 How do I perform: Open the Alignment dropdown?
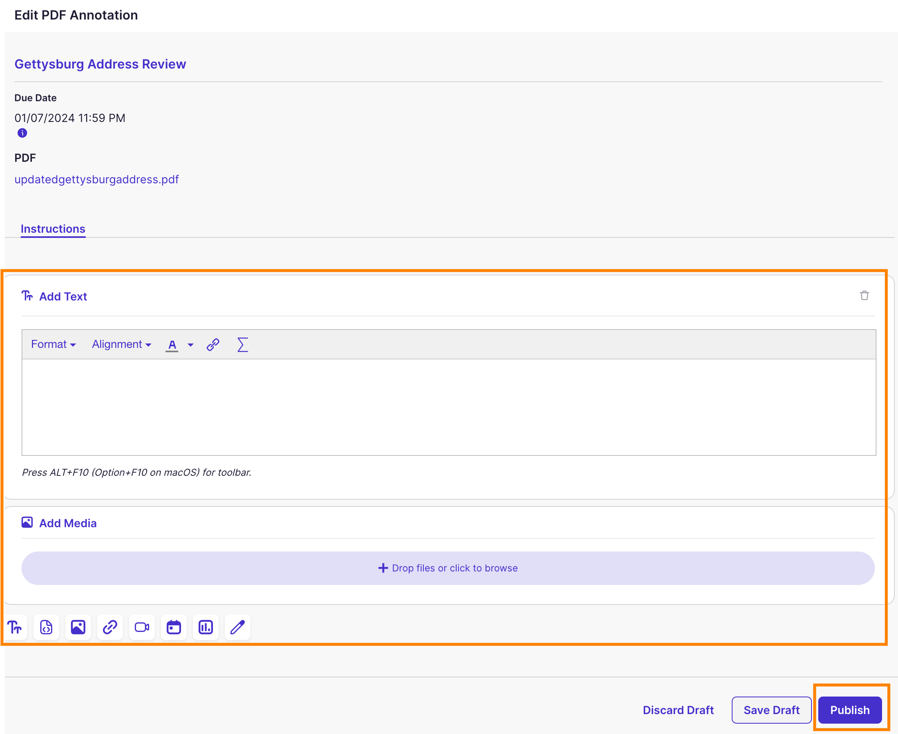click(121, 344)
